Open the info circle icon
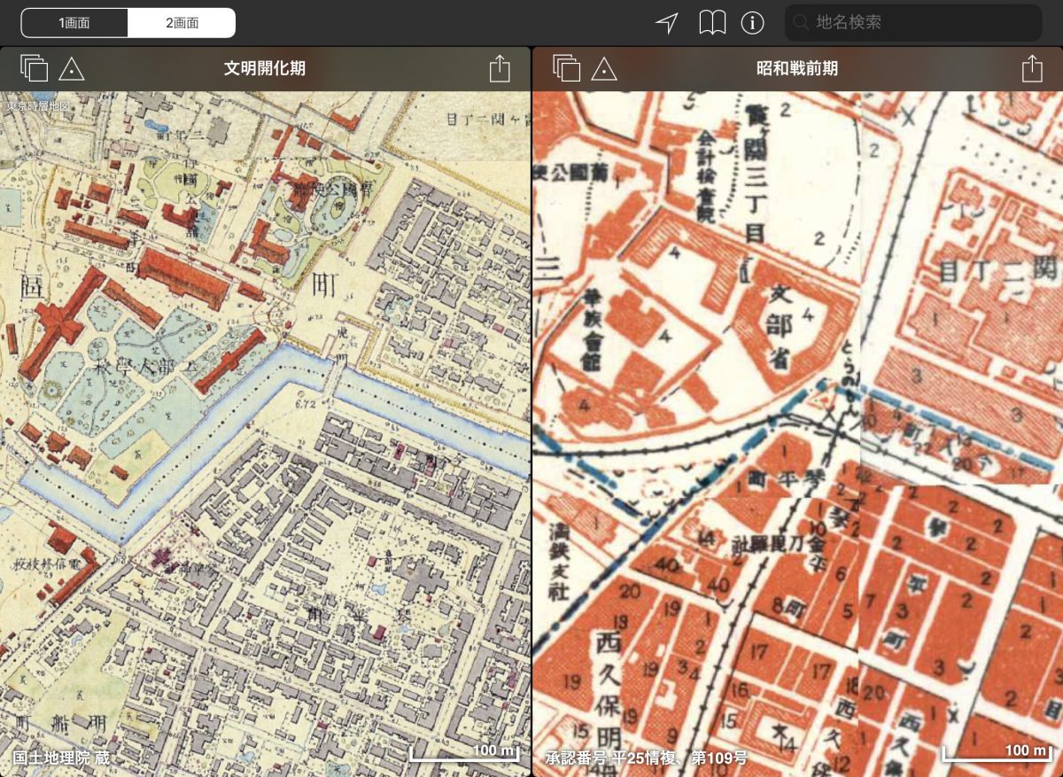This screenshot has height=777, width=1063. pos(752,23)
